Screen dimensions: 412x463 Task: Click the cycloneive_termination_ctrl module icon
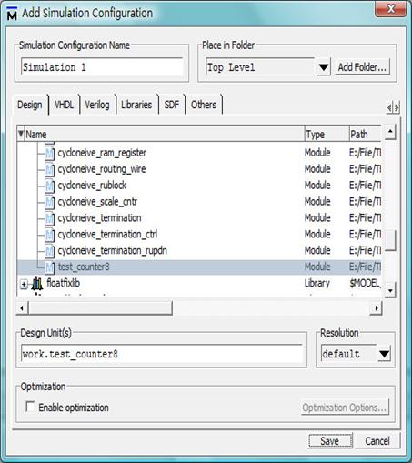click(x=49, y=235)
